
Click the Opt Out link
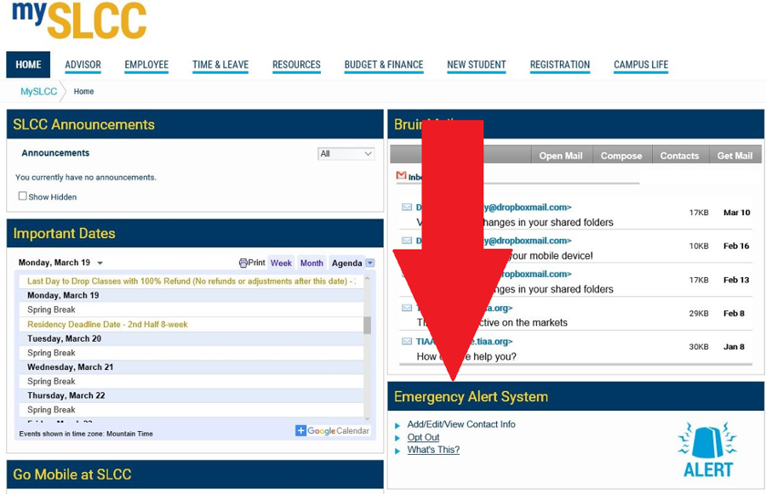click(x=424, y=437)
